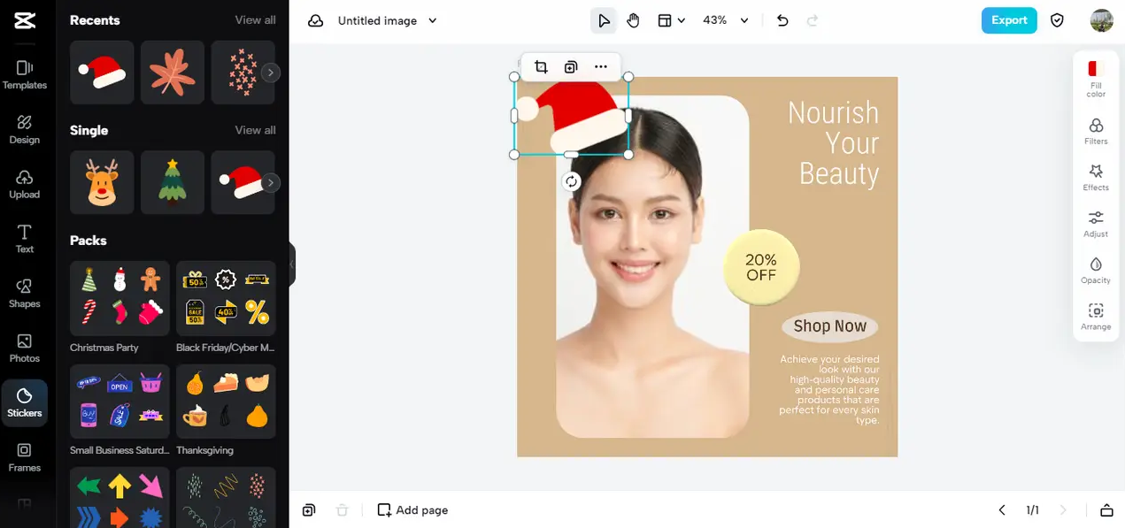Open the Effects panel
Image resolution: width=1125 pixels, height=528 pixels.
(1096, 177)
